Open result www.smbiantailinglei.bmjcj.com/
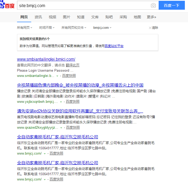 (x=46, y=59)
